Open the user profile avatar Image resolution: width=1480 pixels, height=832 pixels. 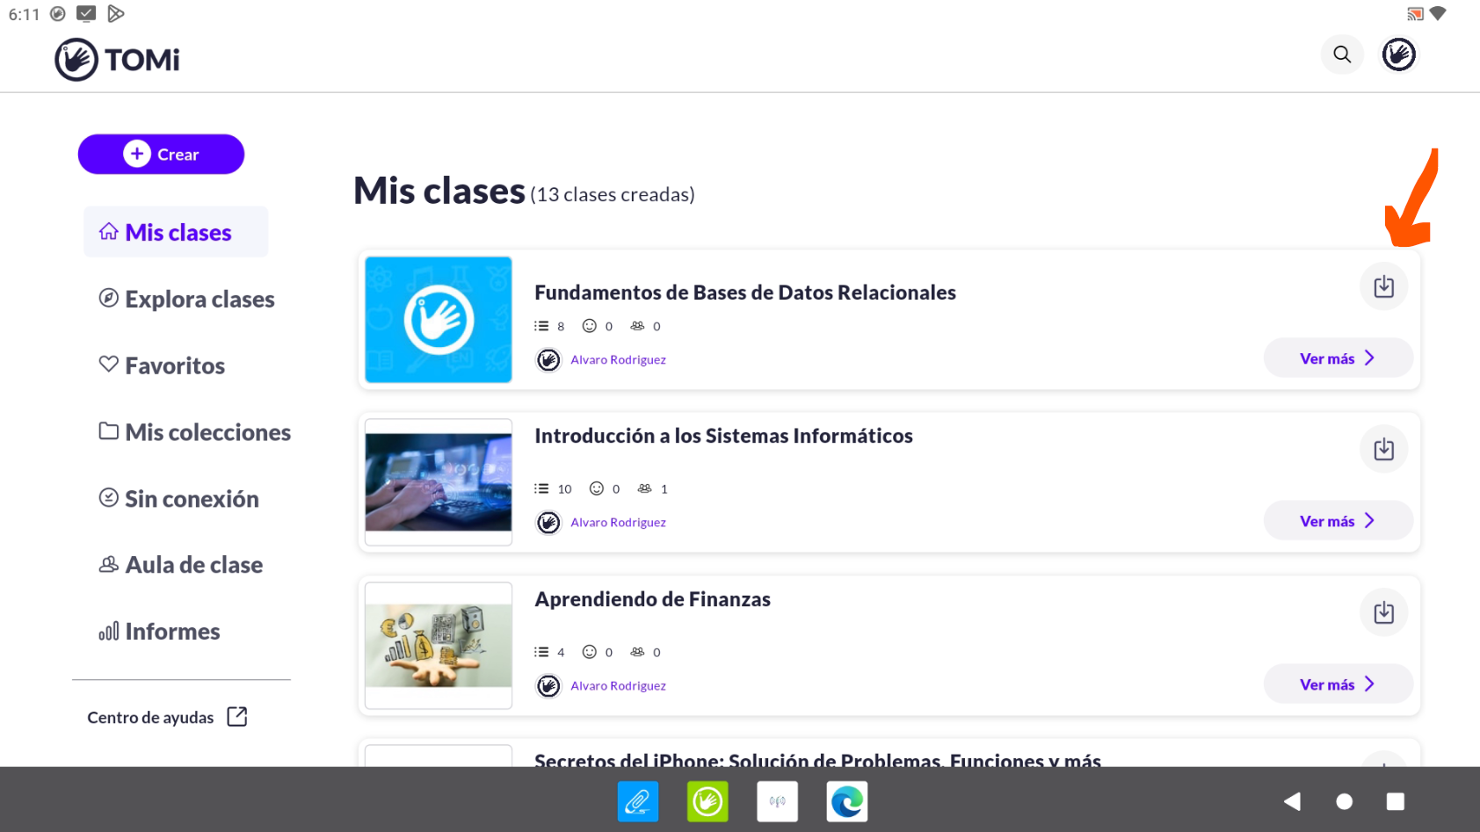coord(1398,54)
